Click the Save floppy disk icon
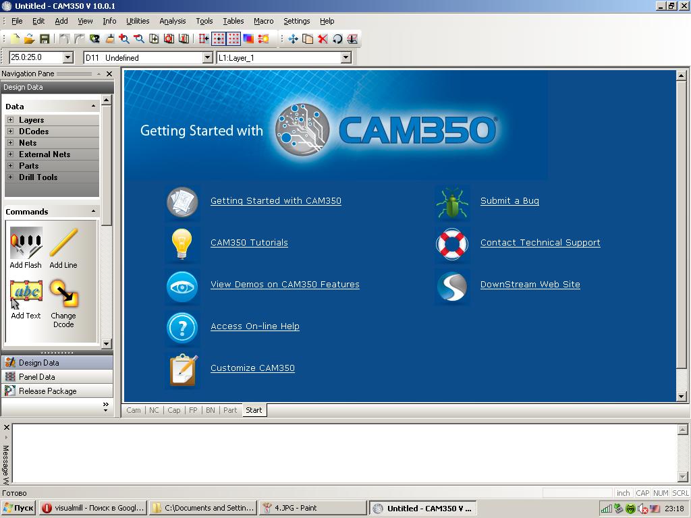Image resolution: width=691 pixels, height=518 pixels. (x=44, y=38)
